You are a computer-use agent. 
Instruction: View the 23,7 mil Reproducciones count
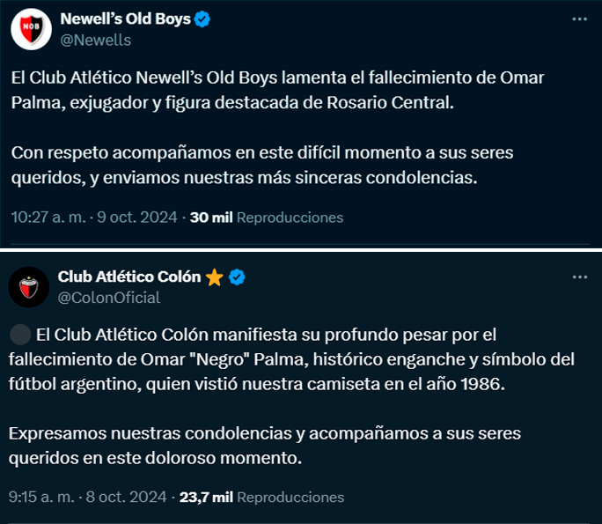tap(261, 497)
